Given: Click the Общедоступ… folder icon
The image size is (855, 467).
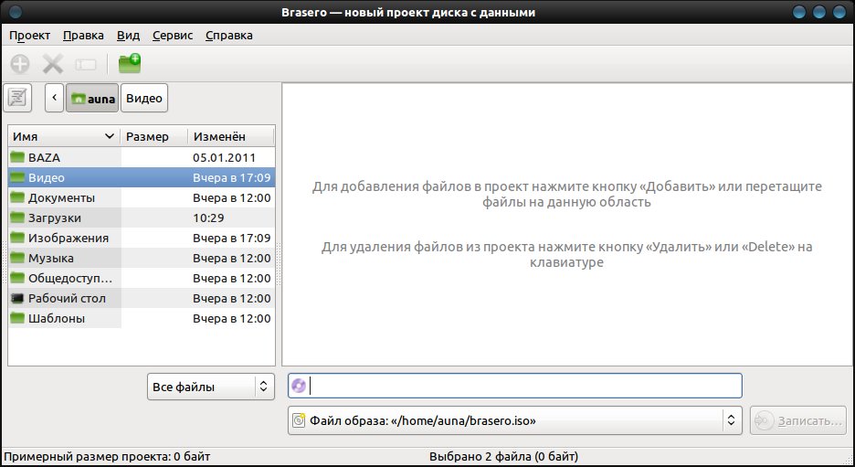Looking at the screenshot, I should point(17,279).
